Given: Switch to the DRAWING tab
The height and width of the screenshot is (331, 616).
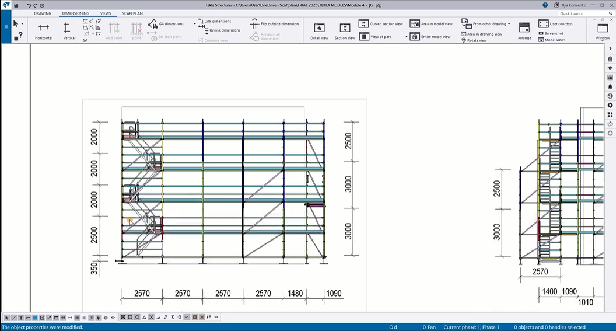Looking at the screenshot, I should click(x=43, y=13).
